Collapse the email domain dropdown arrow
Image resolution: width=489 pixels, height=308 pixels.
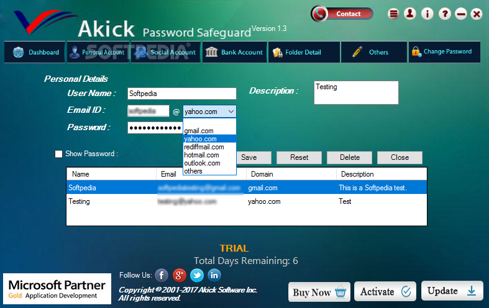(231, 112)
